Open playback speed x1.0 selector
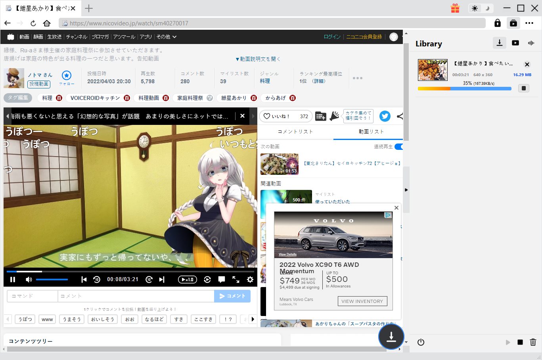The image size is (542, 360). click(x=187, y=280)
